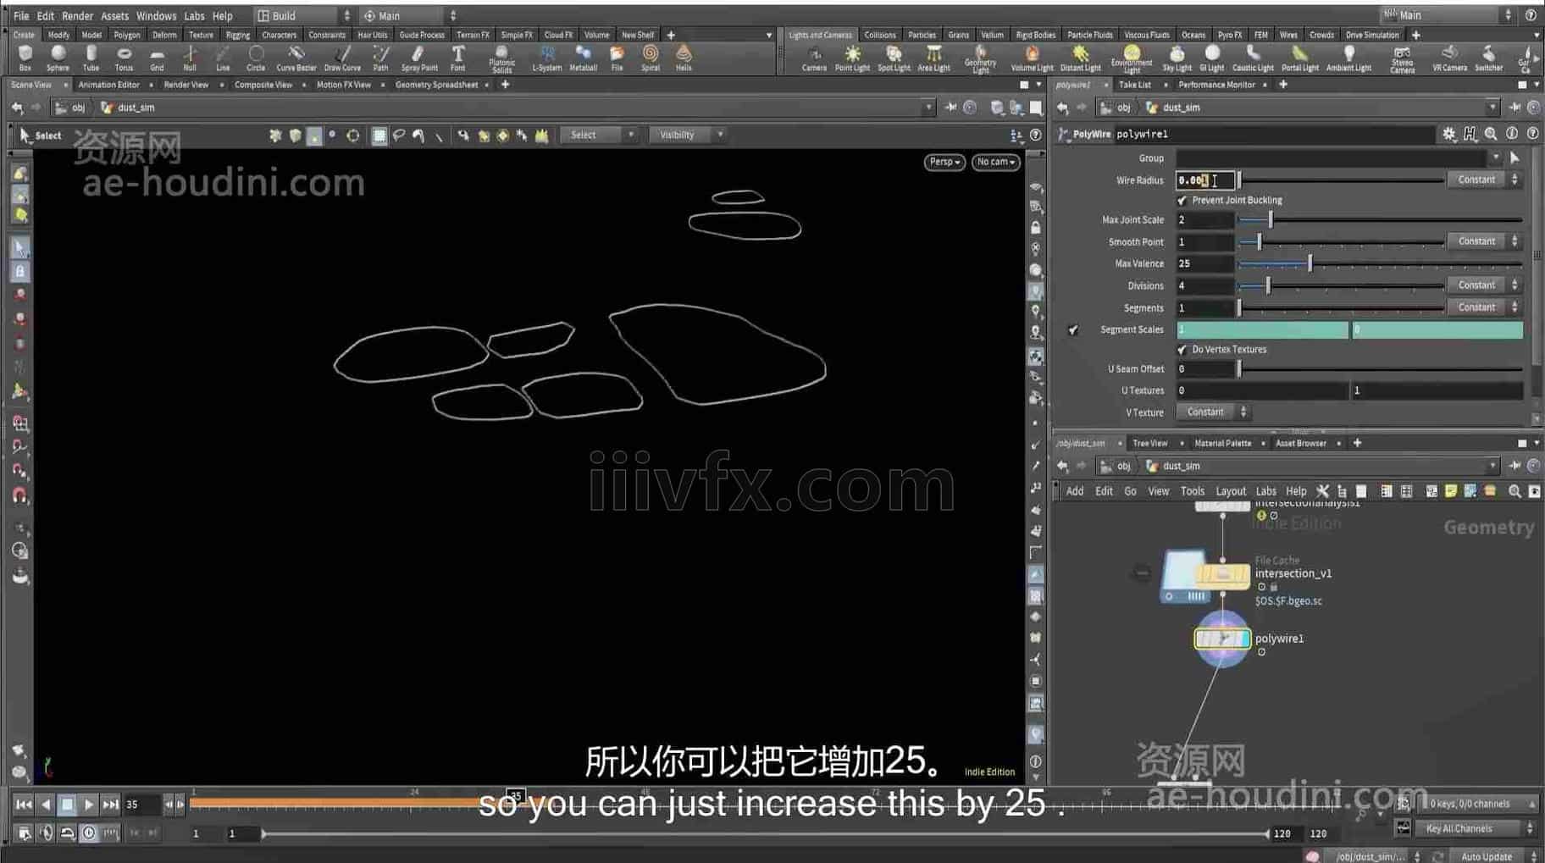1545x863 pixels.
Task: Click the L-System shelf tool
Action: point(547,58)
